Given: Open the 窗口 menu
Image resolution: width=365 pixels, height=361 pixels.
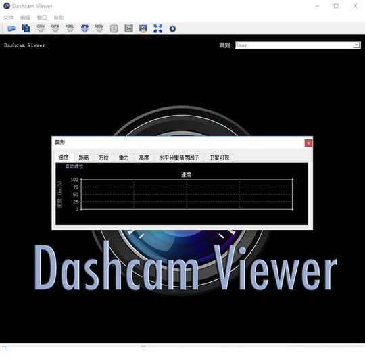Looking at the screenshot, I should [x=42, y=18].
